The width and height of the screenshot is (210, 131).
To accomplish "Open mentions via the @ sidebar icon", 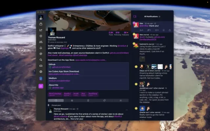I will point(41,54).
